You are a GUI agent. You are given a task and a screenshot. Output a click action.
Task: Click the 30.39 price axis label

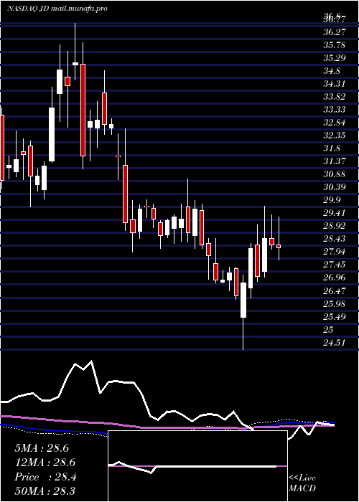point(335,187)
